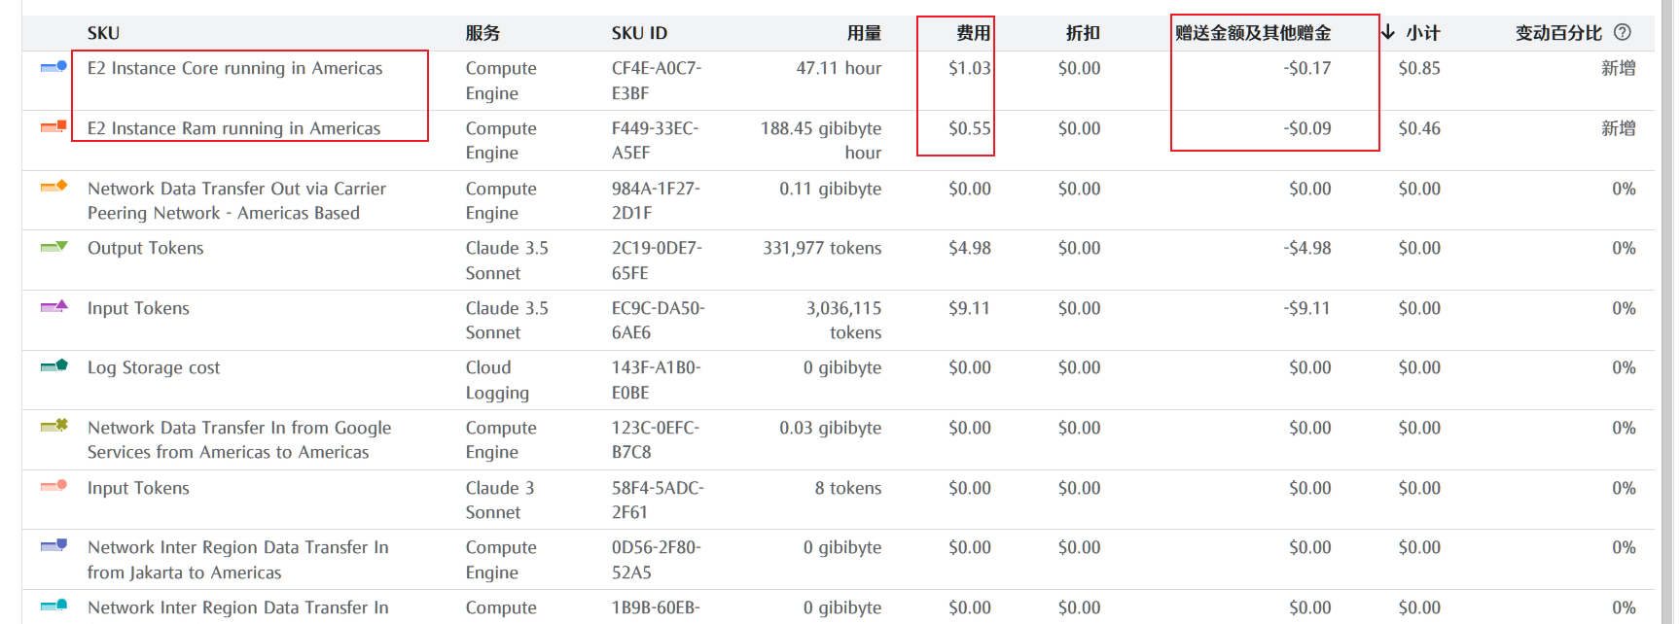Viewport: 1680px width, 624px height.
Task: Click the sort arrow next to 小计
Action: (1388, 32)
